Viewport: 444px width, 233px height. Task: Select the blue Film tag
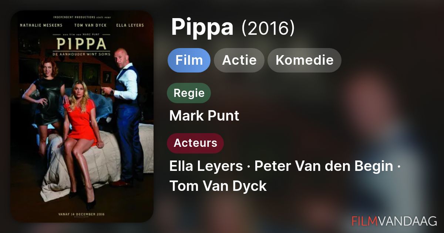189,60
